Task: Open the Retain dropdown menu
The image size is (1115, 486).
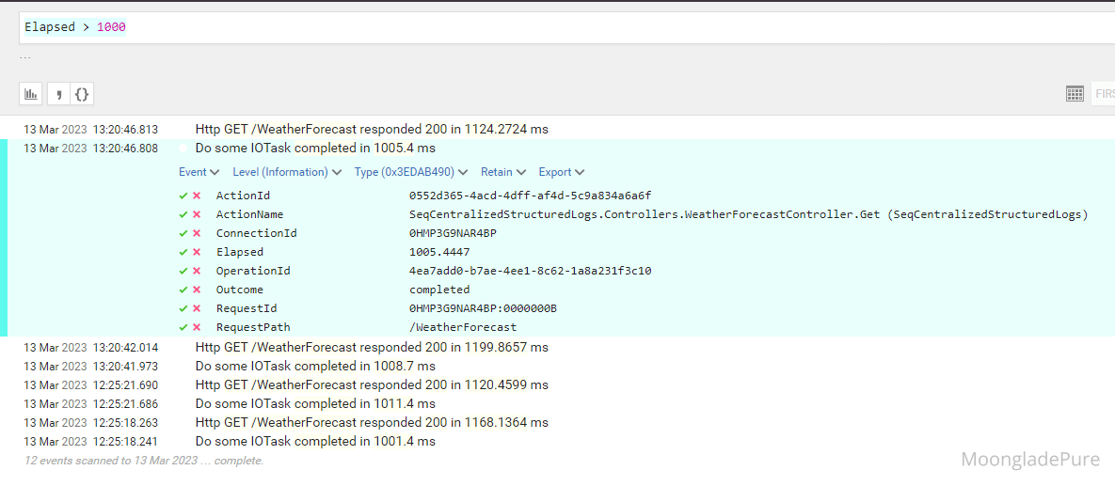Action: coord(502,172)
